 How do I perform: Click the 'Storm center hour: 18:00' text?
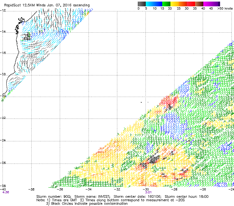click(187, 196)
